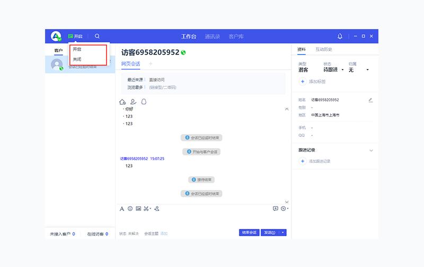Viewport: 424px width, 267px height.
Task: Click visitor link 访客6958205952 with timestamp
Action: 142,159
